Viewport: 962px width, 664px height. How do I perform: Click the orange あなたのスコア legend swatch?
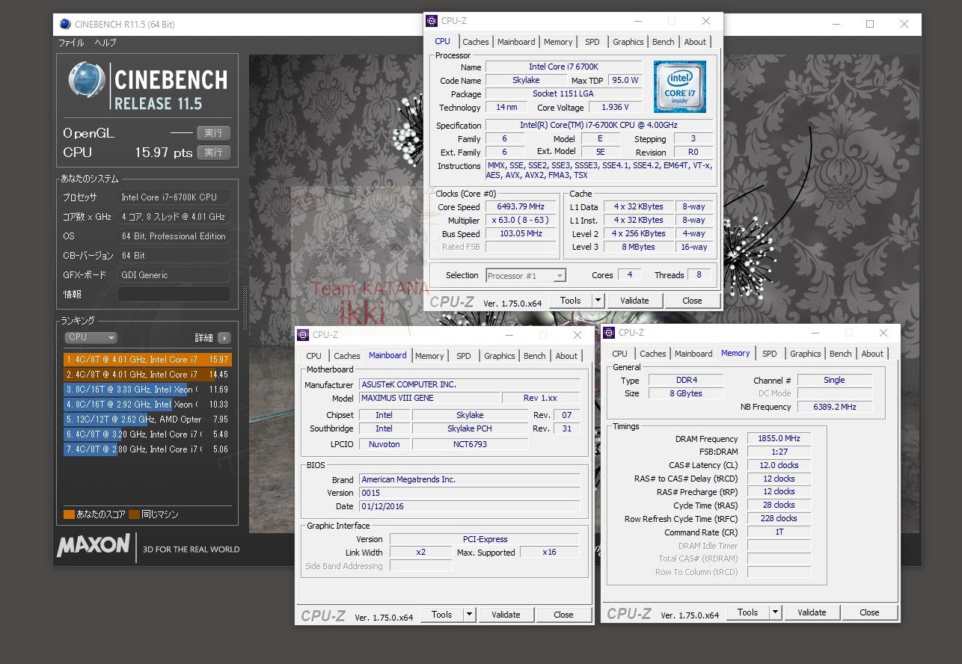69,514
